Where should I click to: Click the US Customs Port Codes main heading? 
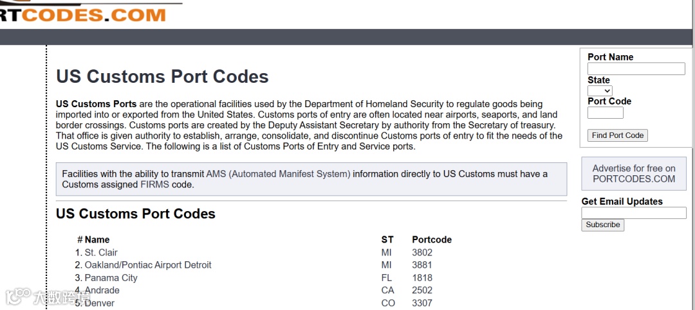click(162, 77)
